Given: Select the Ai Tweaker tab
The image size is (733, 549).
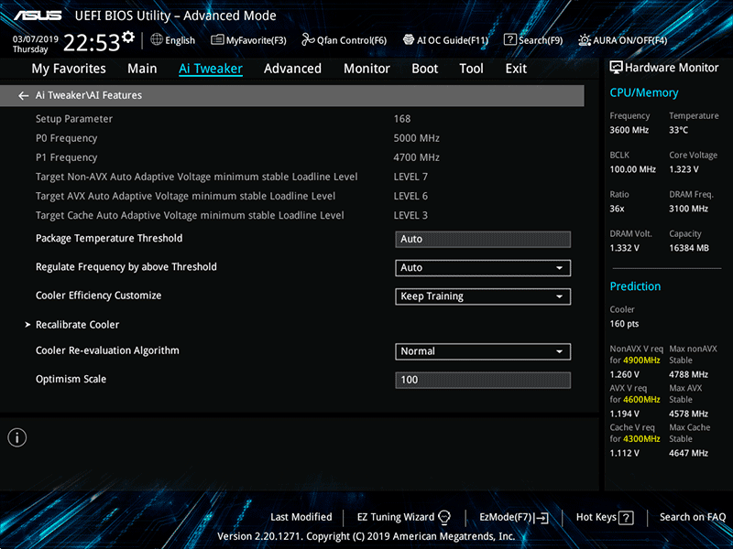Looking at the screenshot, I should pos(211,69).
